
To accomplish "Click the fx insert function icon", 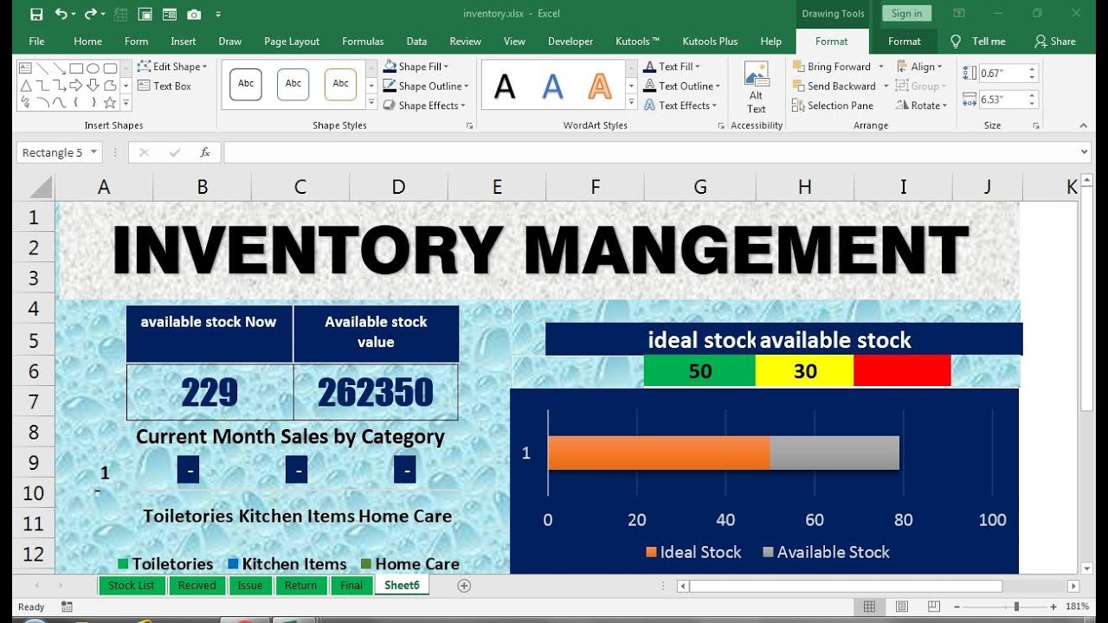I will [x=205, y=152].
